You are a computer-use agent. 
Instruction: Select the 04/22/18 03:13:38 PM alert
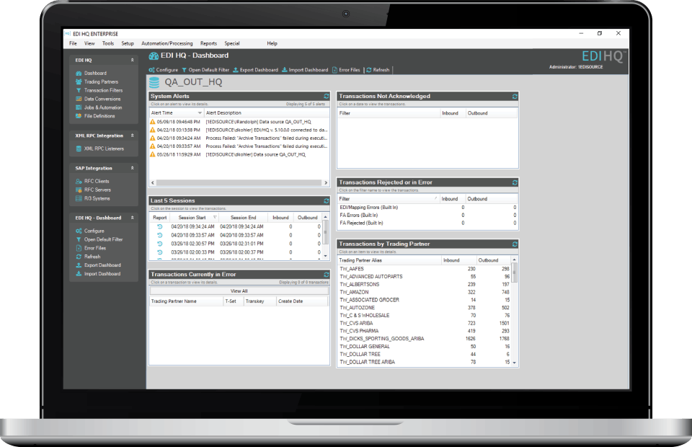tap(239, 130)
